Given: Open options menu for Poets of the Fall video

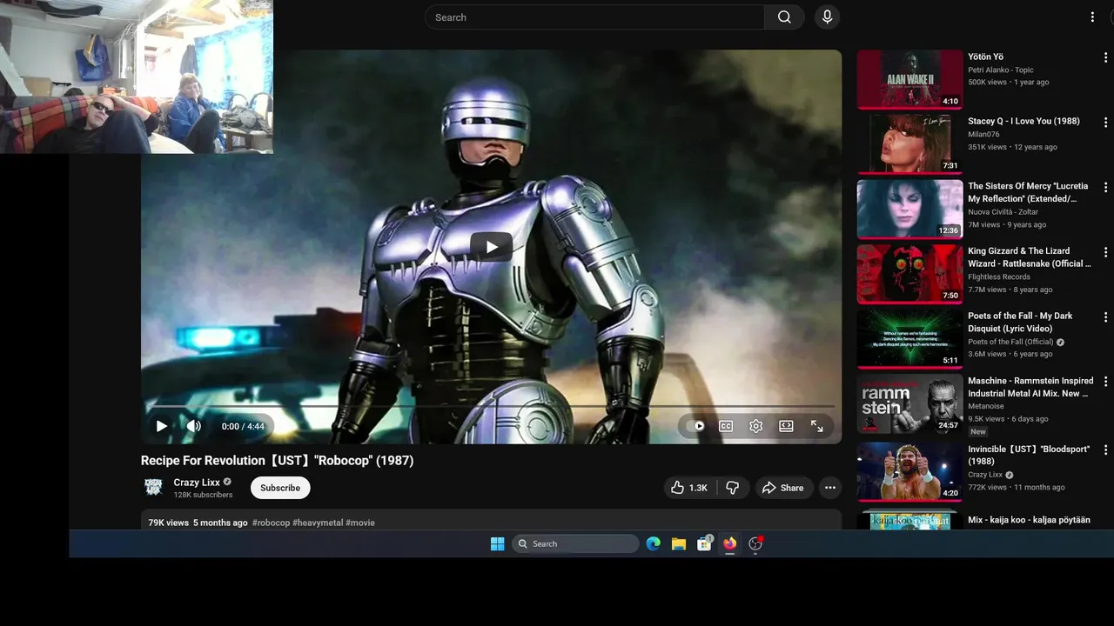Looking at the screenshot, I should point(1105,317).
